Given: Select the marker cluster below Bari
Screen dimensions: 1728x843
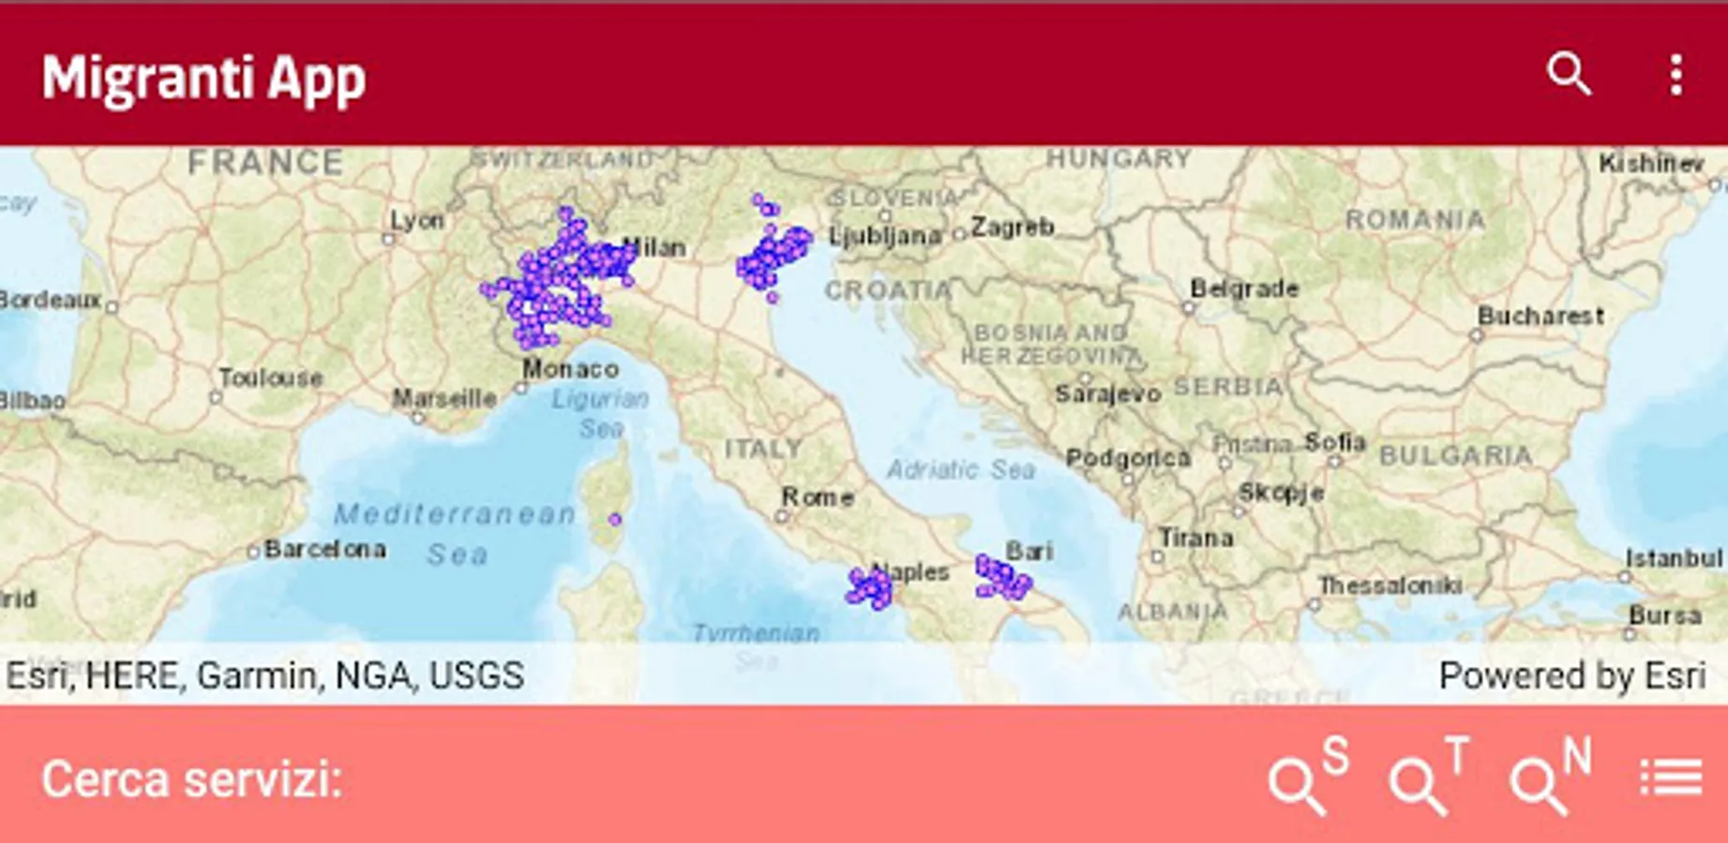Looking at the screenshot, I should [x=1002, y=577].
